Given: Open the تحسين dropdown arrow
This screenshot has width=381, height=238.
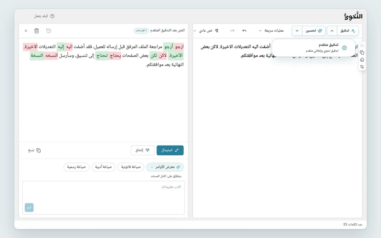Looking at the screenshot, I should pos(297,31).
